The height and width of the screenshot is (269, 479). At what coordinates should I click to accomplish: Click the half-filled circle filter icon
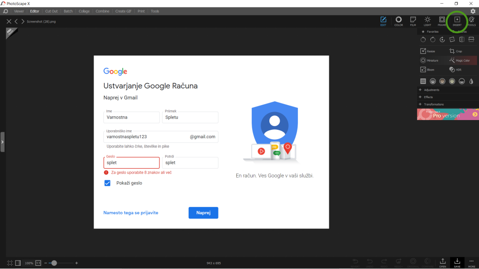click(462, 81)
